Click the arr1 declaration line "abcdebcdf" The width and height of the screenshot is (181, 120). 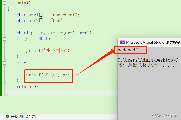(48, 15)
